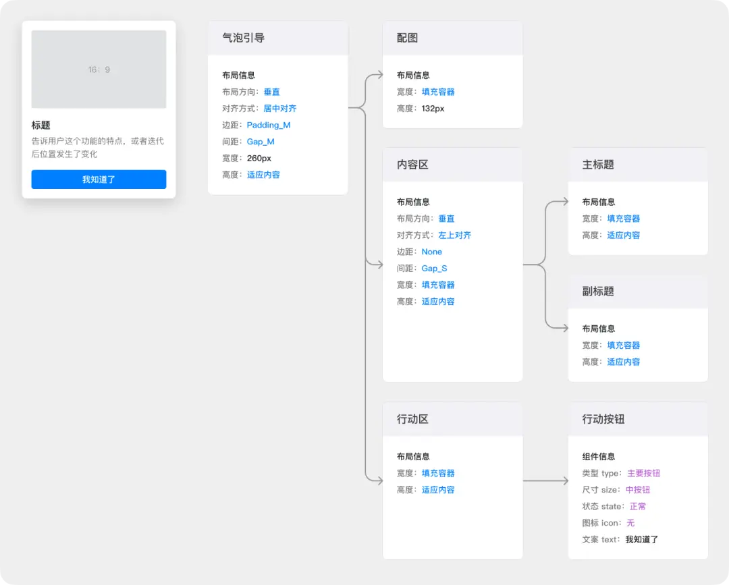Select the 主要按钮 type value

[643, 474]
